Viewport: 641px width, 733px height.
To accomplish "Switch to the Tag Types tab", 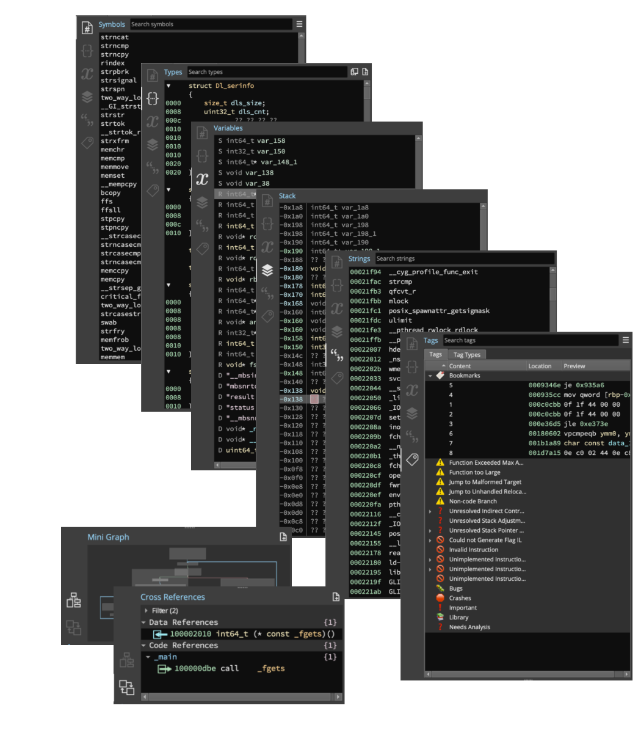I will coord(467,355).
